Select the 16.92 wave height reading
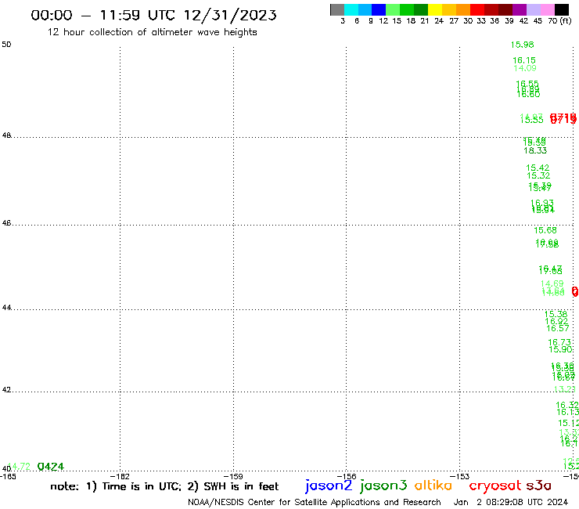Screen dimensions: 579x509 coord(556,321)
